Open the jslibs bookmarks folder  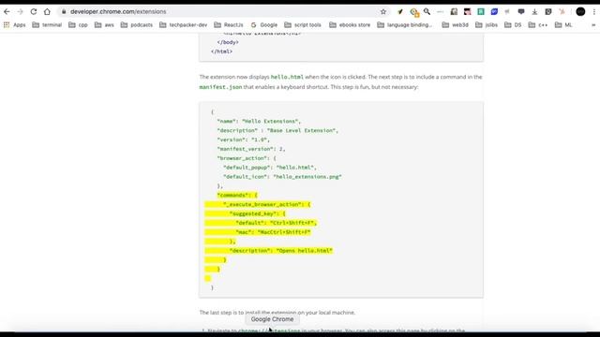pyautogui.click(x=487, y=25)
